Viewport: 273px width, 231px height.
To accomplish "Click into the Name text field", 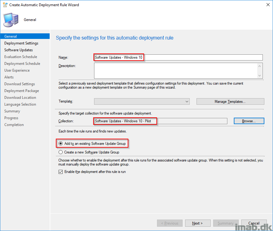I will coord(178,57).
